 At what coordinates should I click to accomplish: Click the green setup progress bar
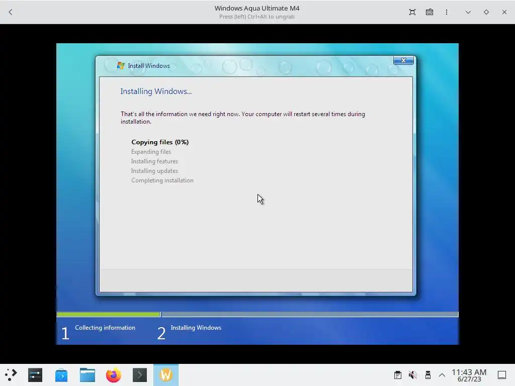[109, 315]
